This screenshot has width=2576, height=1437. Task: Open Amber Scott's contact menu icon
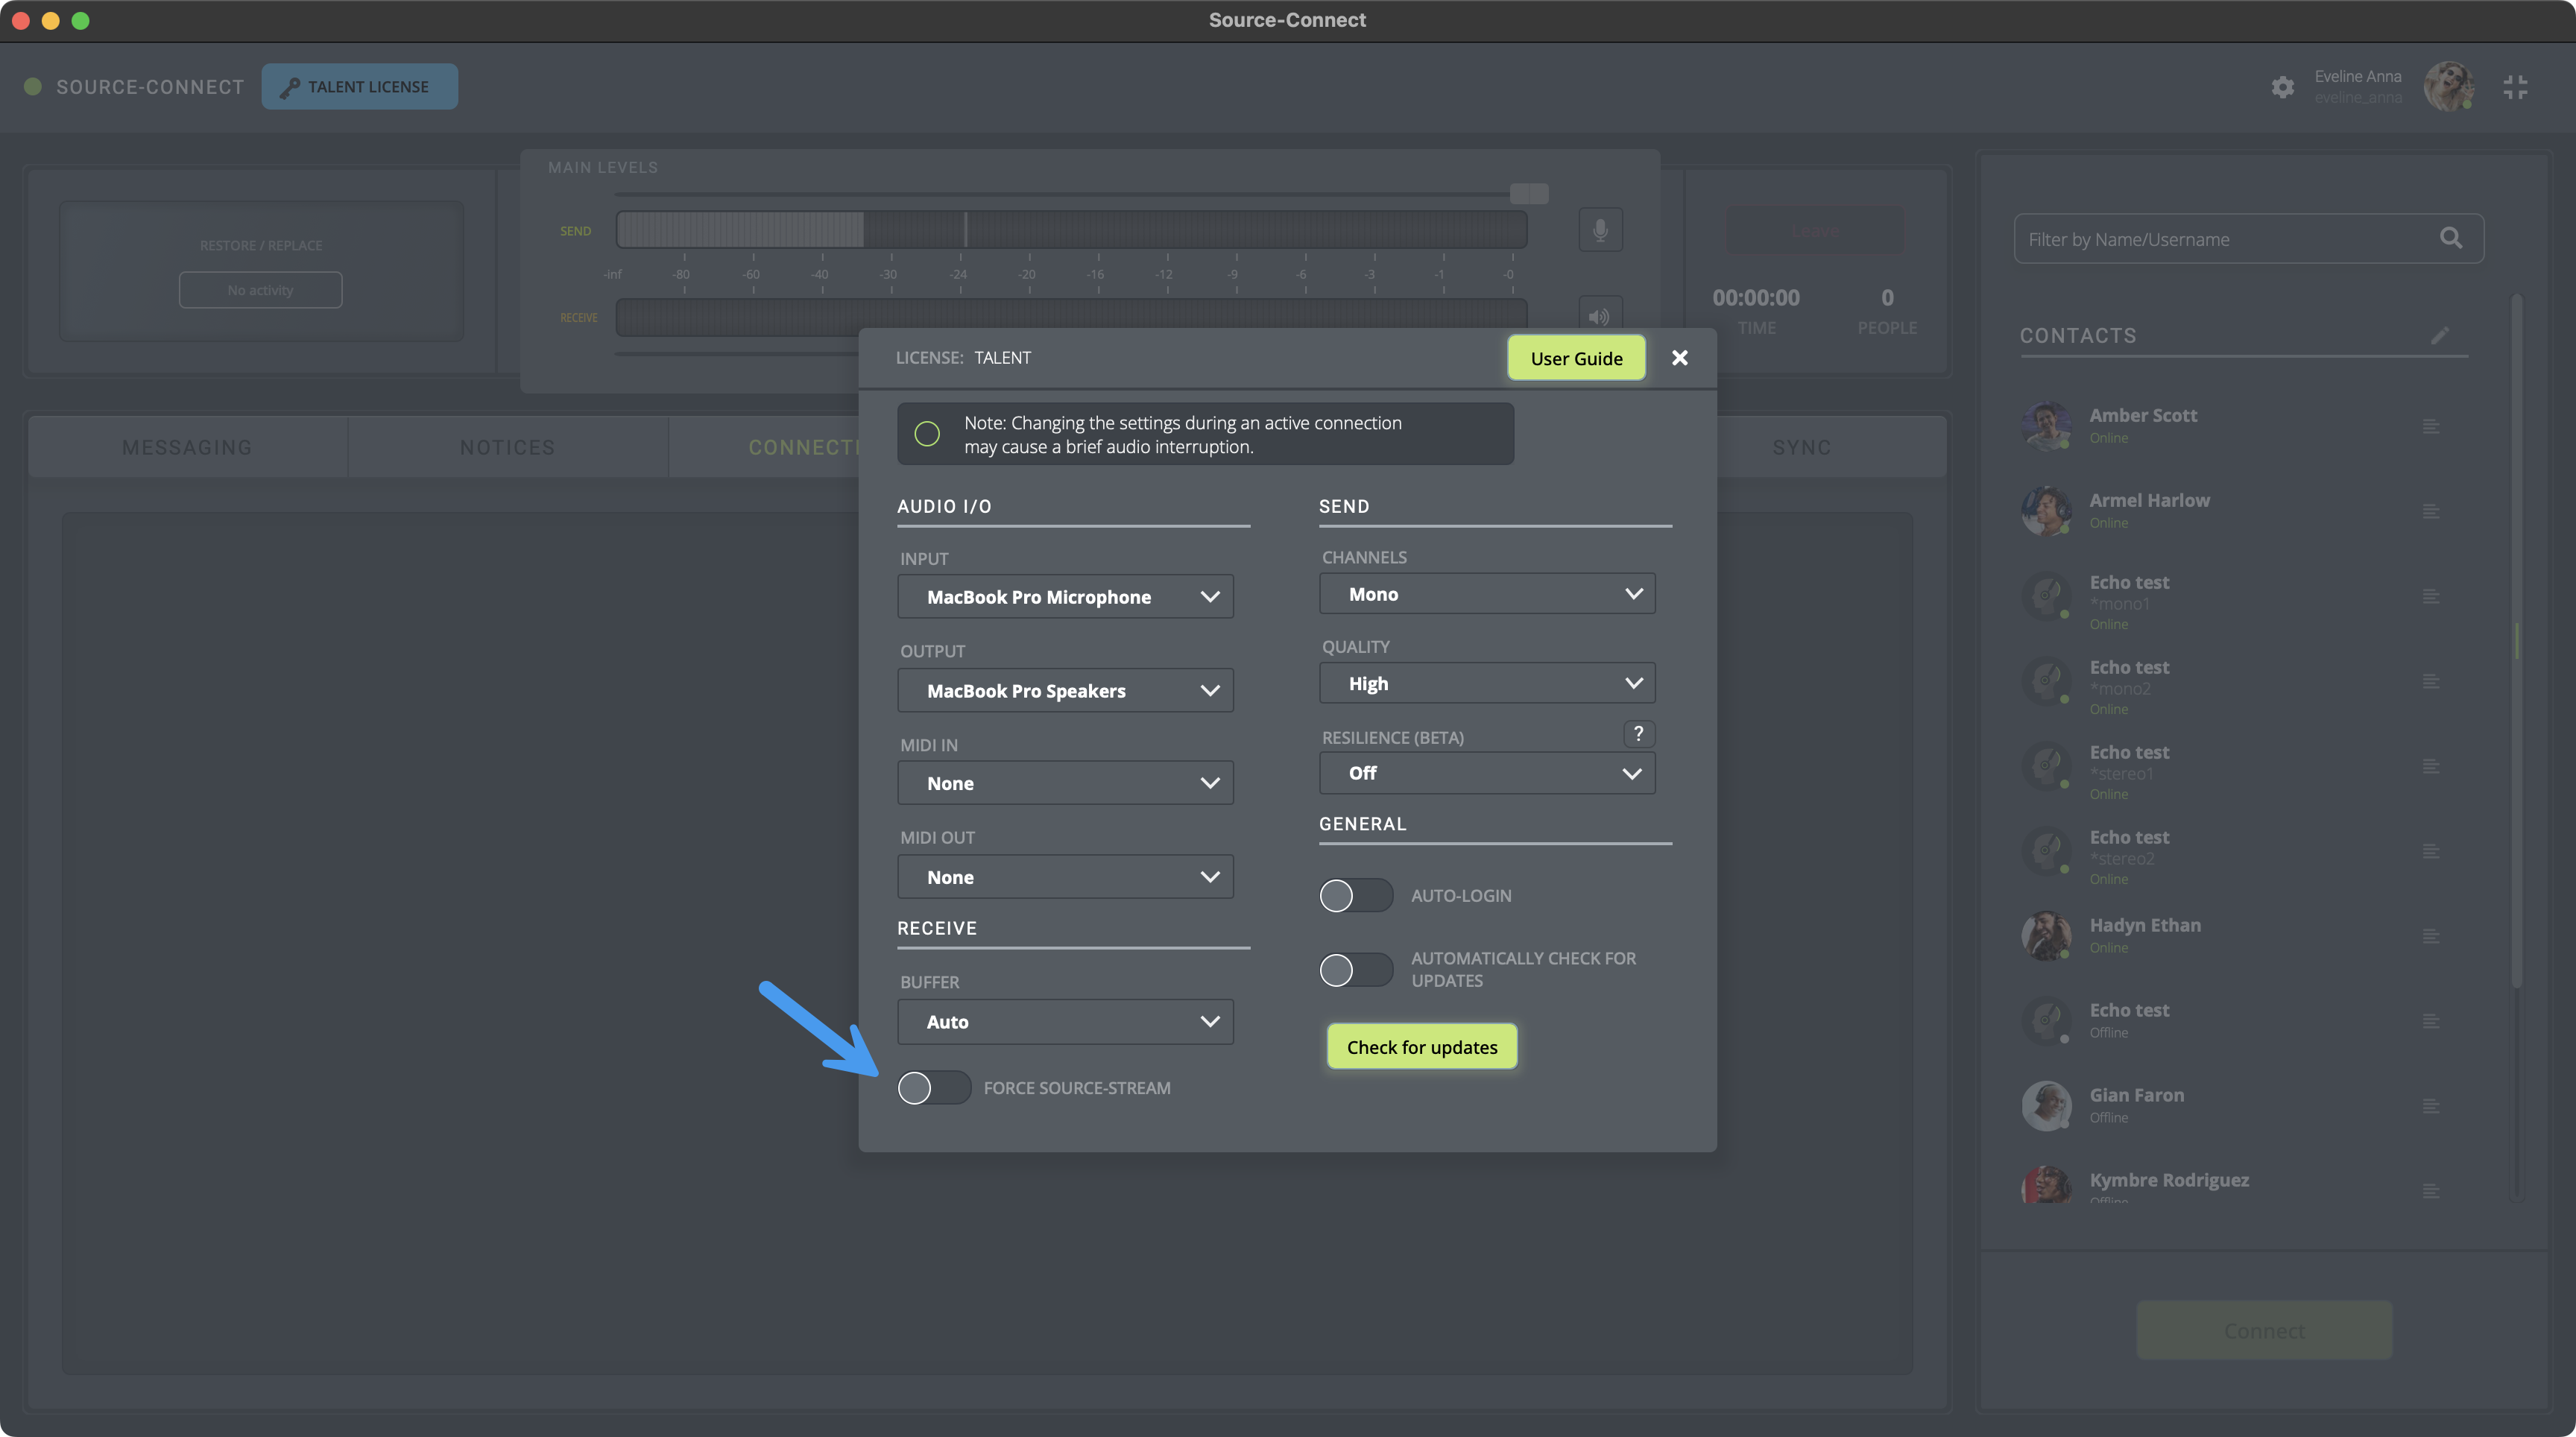point(2431,427)
